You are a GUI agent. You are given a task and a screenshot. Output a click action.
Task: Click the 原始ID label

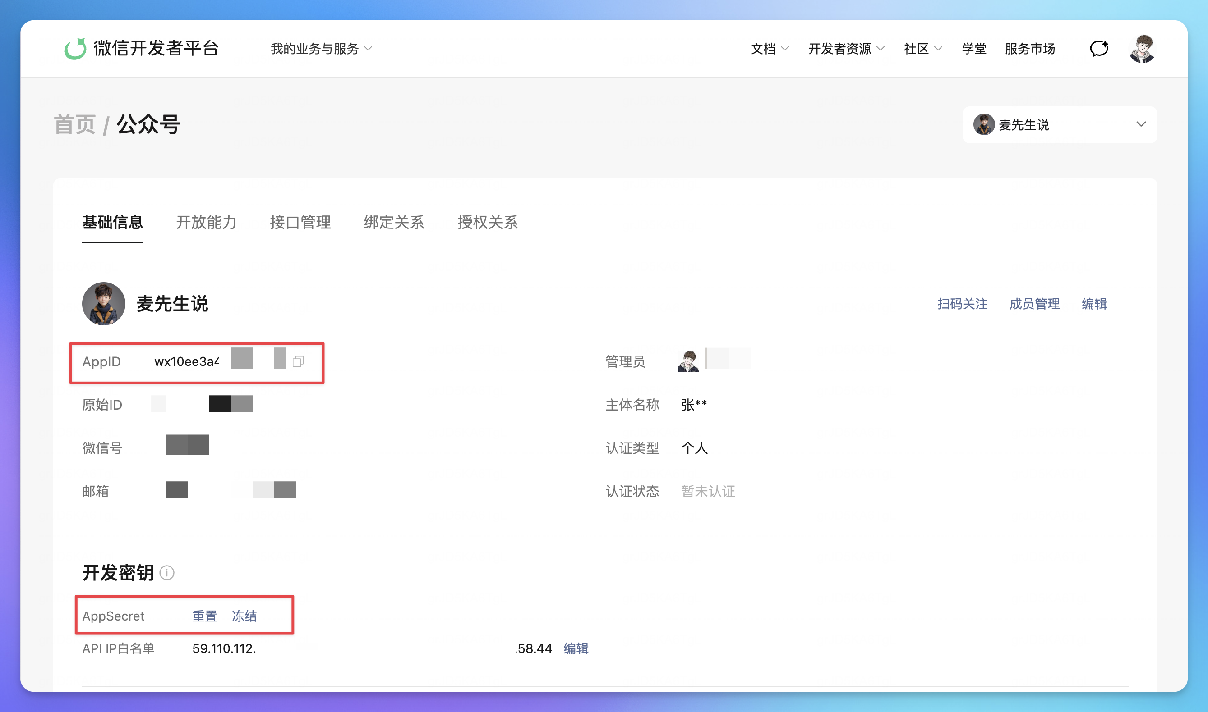tap(102, 405)
